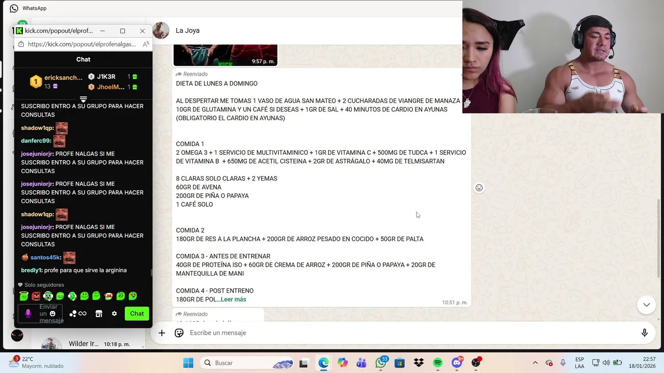The width and height of the screenshot is (664, 373).
Task: Select the angry red face emote
Action: click(x=36, y=296)
